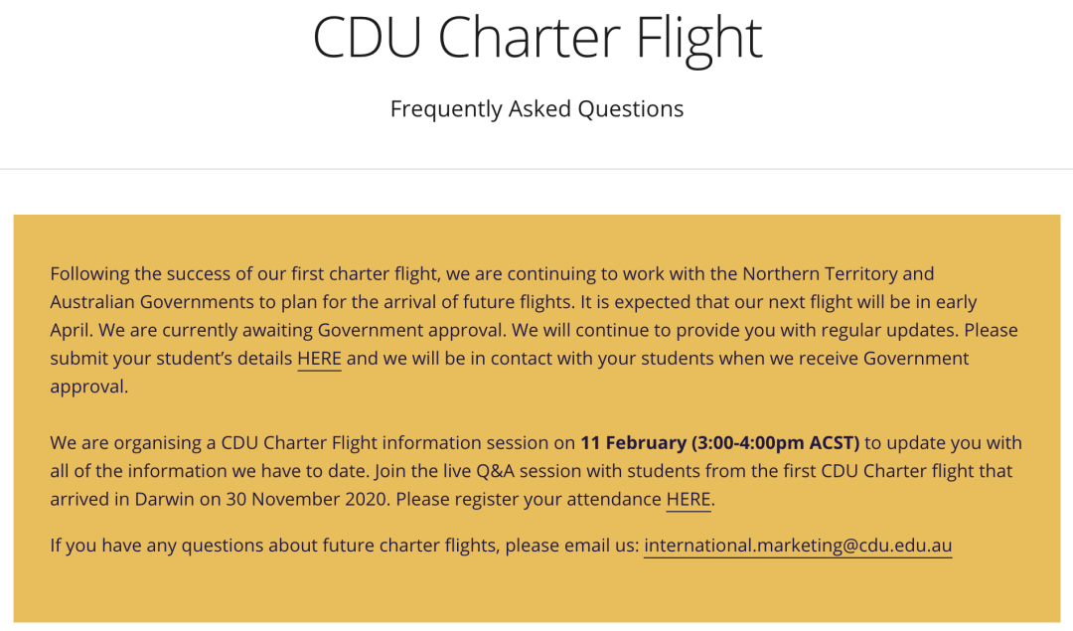Image resolution: width=1073 pixels, height=631 pixels.
Task: Select the Frequently Asked Questions subtitle
Action: (x=537, y=109)
